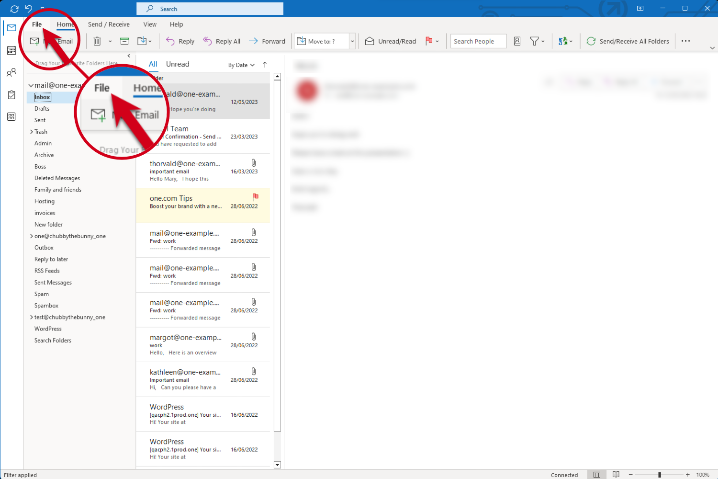Open Reading view from the status bar
Viewport: 718px width, 479px height.
pos(616,475)
